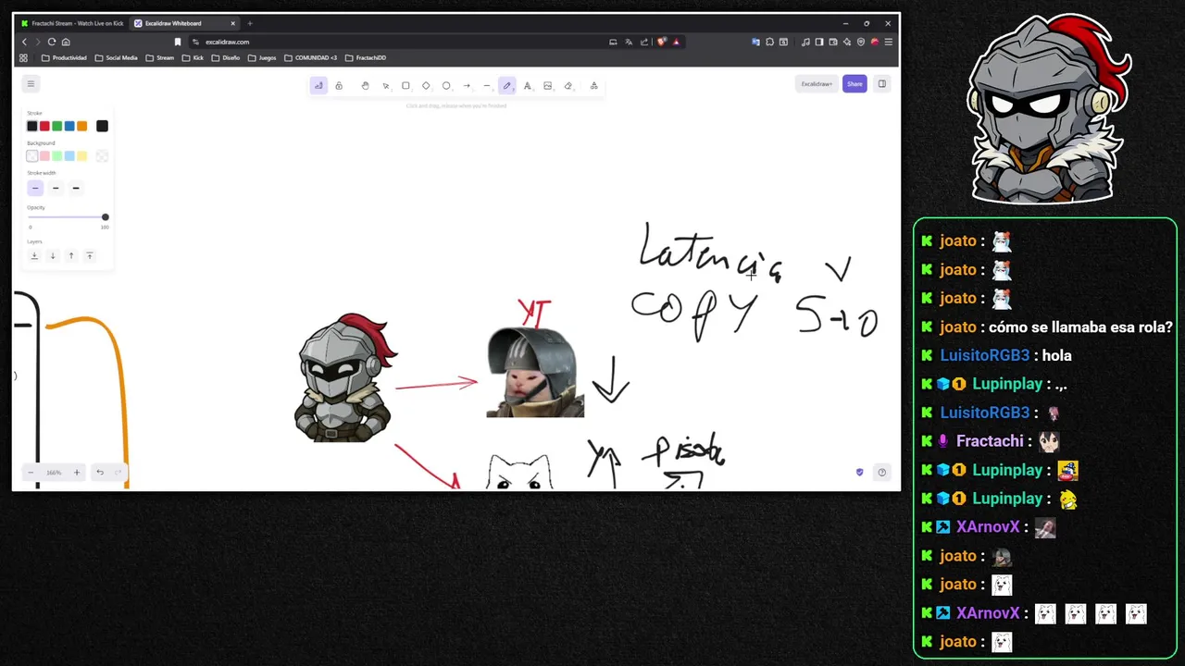This screenshot has height=666, width=1185.
Task: Choose the pink background swatch
Action: point(44,156)
